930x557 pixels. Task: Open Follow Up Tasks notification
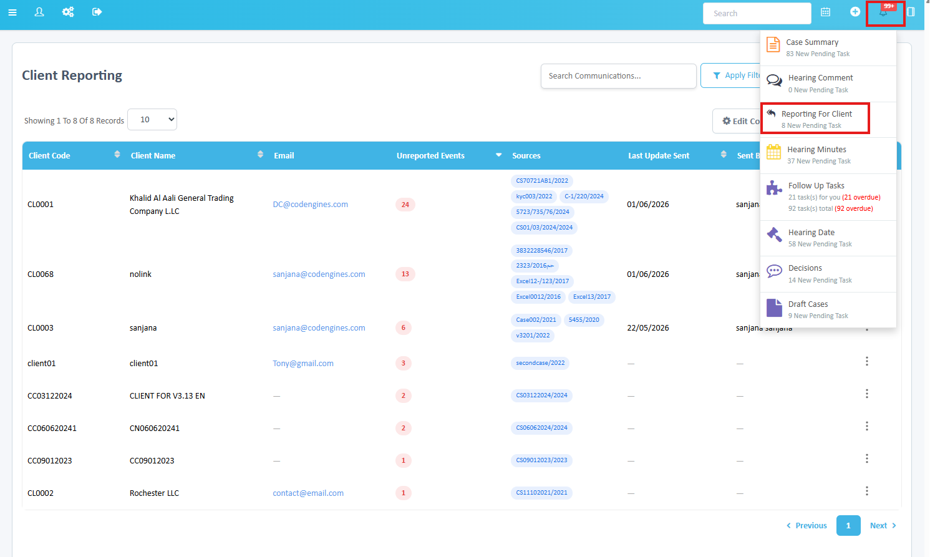click(x=828, y=196)
